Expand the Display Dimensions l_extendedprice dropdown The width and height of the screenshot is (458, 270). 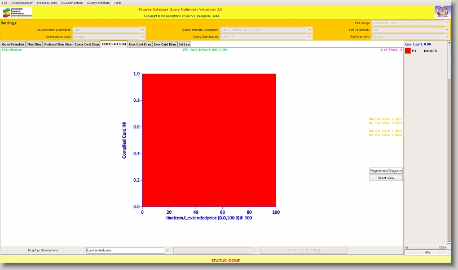(167, 250)
